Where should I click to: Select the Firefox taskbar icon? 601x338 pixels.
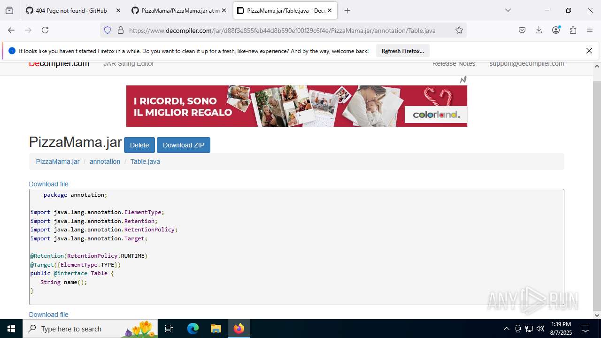[239, 329]
